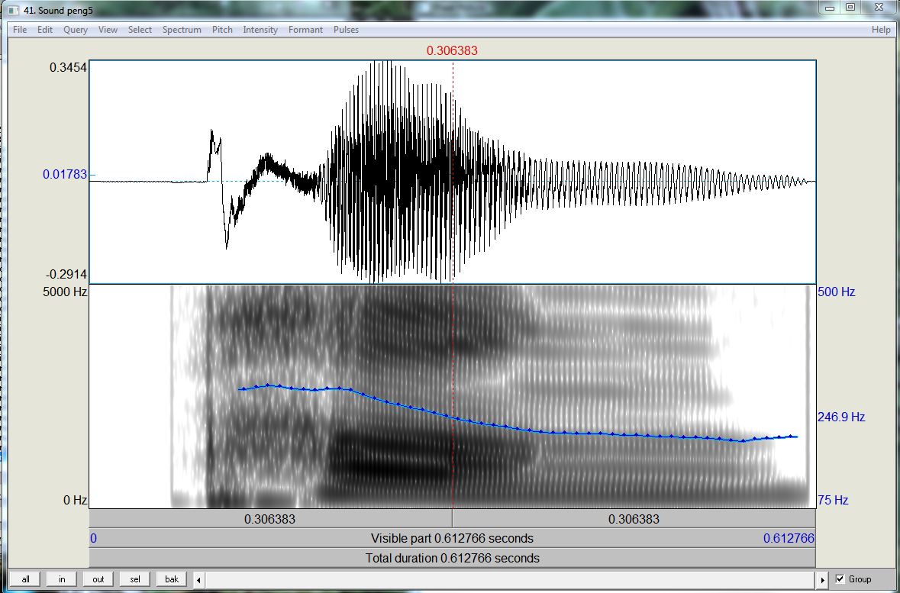Click the -0.2914 amplitude minimum label

tap(66, 274)
